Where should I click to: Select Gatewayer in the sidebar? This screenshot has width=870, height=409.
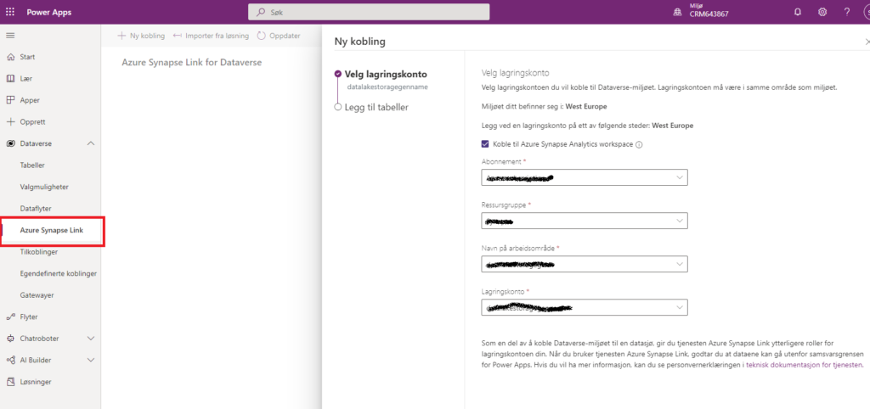tap(37, 295)
